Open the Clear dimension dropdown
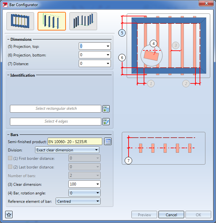This screenshot has width=216, height=223. pos(98,184)
